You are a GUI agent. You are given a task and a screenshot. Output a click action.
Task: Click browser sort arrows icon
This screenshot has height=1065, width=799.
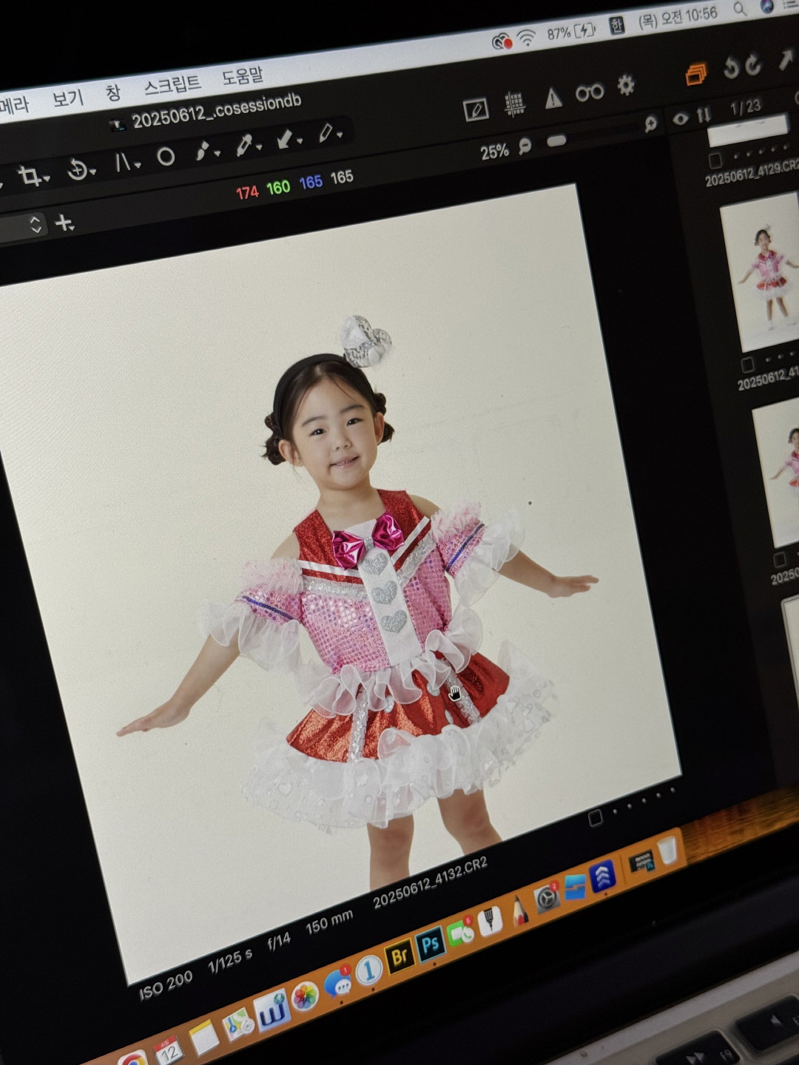click(x=704, y=114)
